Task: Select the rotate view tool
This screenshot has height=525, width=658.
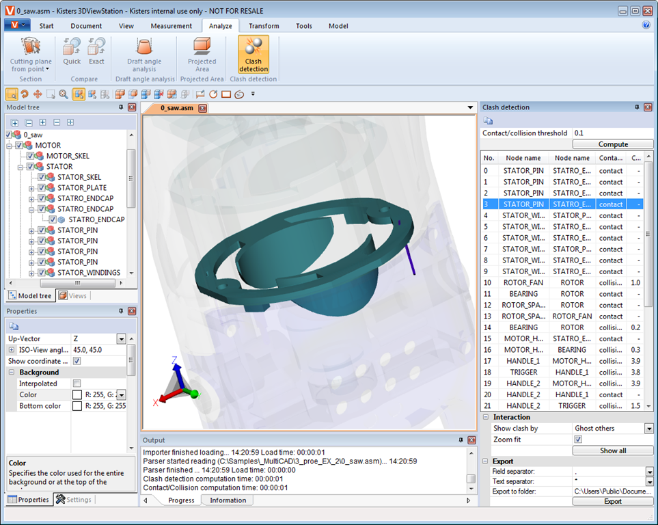Action: click(x=25, y=94)
